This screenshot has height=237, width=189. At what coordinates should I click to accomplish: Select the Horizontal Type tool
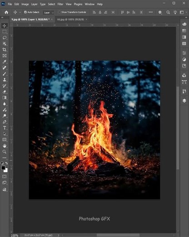[x=5, y=128]
